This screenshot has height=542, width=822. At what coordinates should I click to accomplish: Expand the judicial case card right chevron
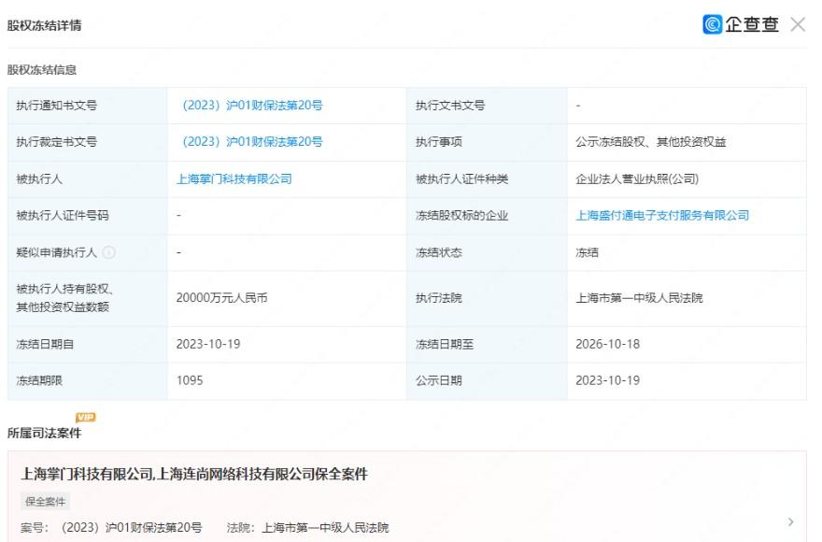tap(790, 521)
